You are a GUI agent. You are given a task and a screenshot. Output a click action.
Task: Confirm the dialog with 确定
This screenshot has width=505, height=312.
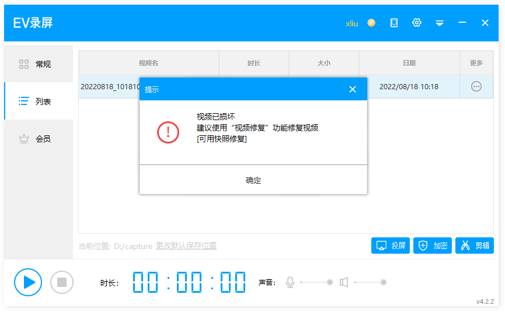(x=253, y=180)
